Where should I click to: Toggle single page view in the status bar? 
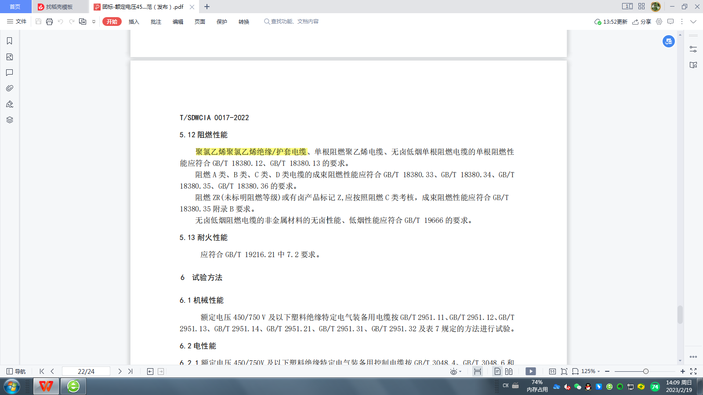[x=498, y=371]
